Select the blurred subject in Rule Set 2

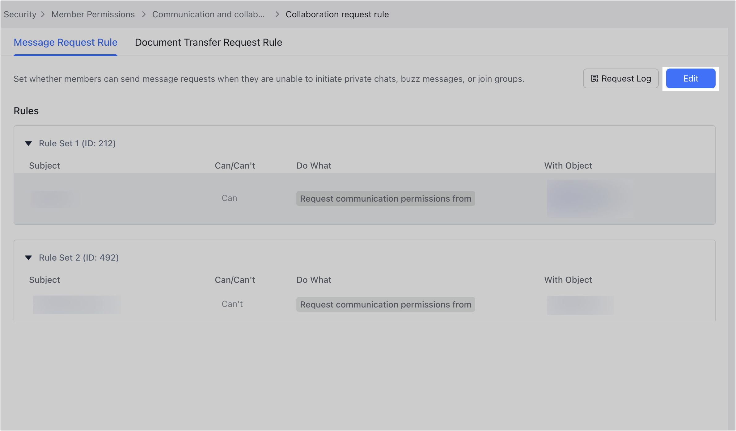[x=77, y=304]
